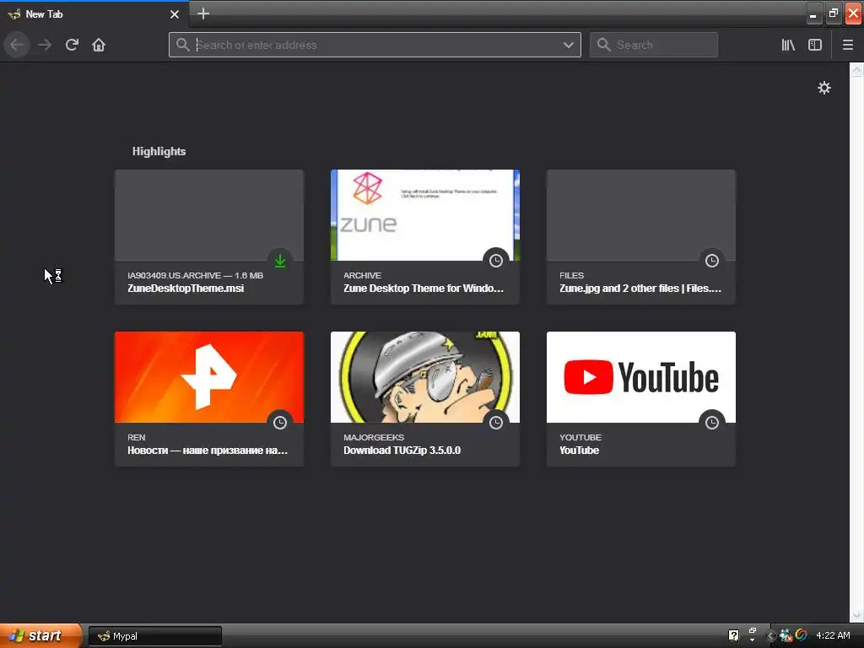This screenshot has height=648, width=864.
Task: Reload the current page
Action: coord(72,45)
